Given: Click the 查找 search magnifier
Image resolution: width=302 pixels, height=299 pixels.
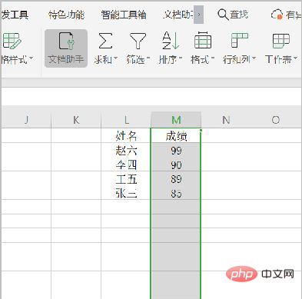Looking at the screenshot, I should [223, 15].
